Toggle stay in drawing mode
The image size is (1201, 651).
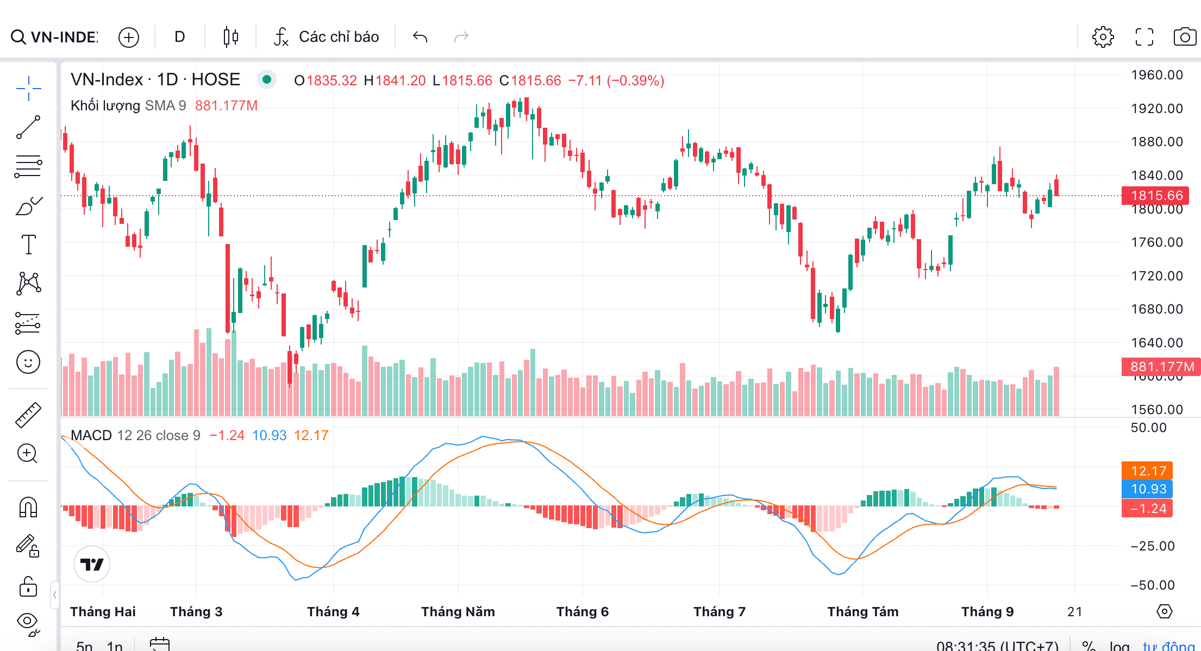pos(28,547)
